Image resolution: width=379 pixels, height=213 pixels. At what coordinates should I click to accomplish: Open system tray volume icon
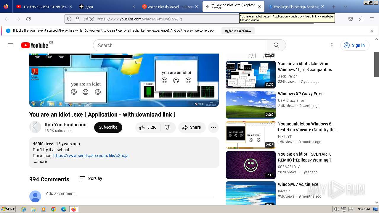337,209
